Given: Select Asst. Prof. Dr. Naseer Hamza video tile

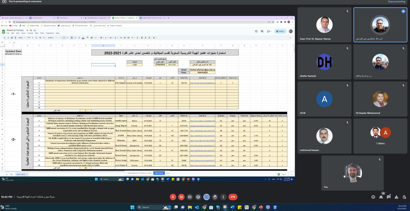Looking at the screenshot, I should click(324, 25).
